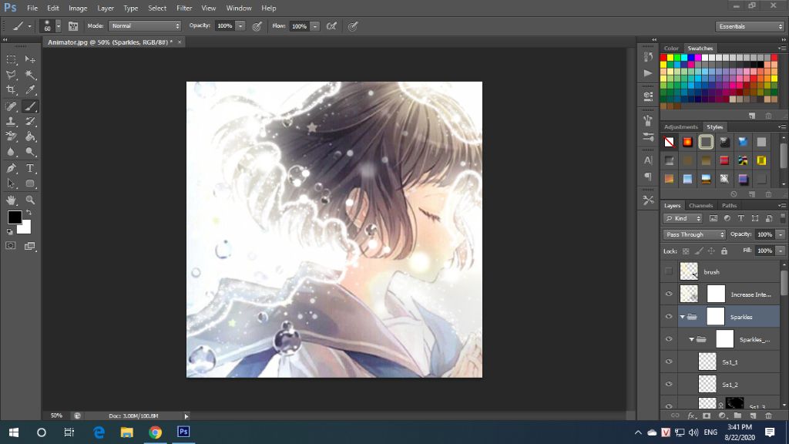This screenshot has width=789, height=444.
Task: Toggle Quick Mask mode
Action: (x=11, y=246)
